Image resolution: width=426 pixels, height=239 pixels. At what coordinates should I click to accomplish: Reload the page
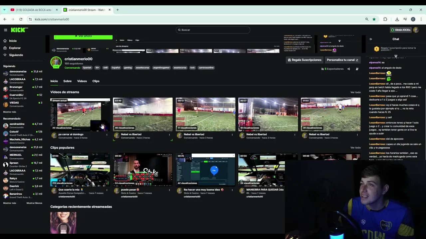coord(21,19)
